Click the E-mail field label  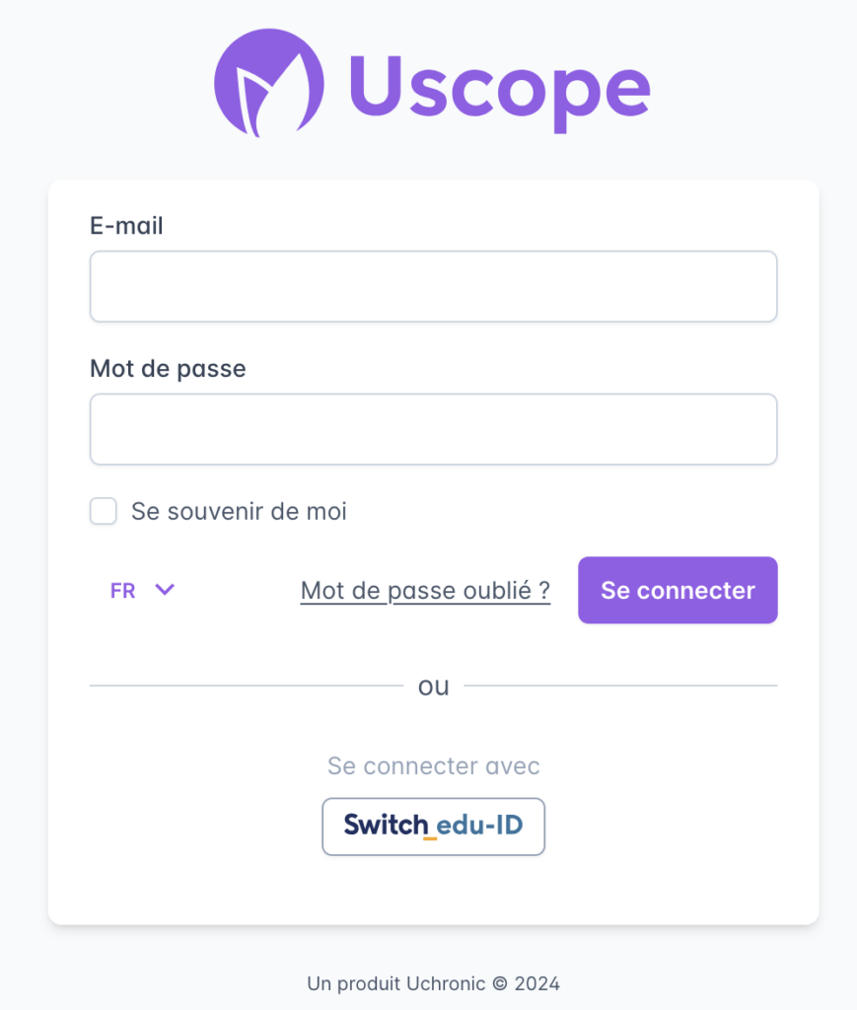(x=126, y=226)
